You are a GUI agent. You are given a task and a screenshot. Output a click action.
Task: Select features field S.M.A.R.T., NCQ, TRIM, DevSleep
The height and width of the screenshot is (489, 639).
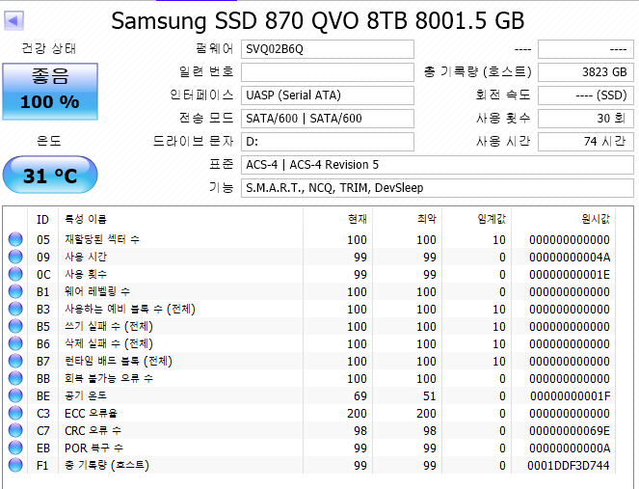pos(438,188)
